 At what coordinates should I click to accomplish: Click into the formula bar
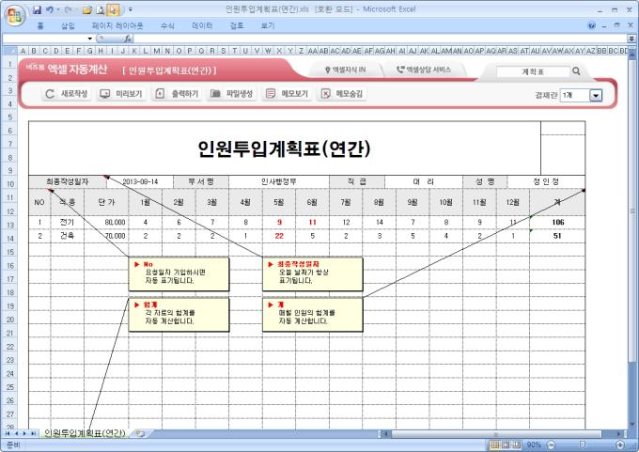coord(381,39)
